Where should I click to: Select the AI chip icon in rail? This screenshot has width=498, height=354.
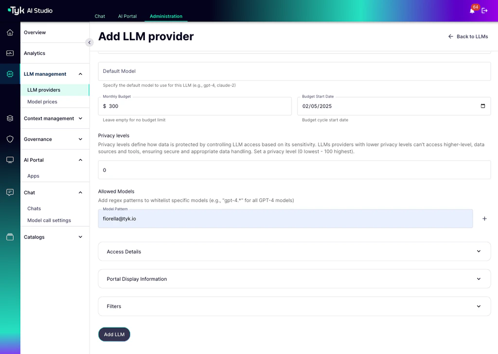pyautogui.click(x=10, y=74)
